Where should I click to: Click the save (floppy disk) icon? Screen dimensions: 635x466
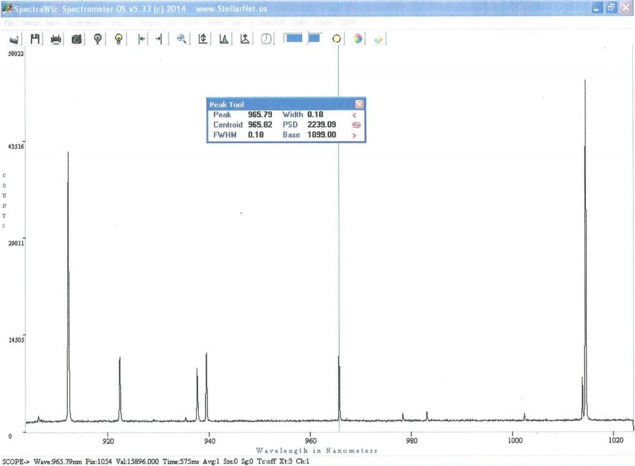coord(35,39)
